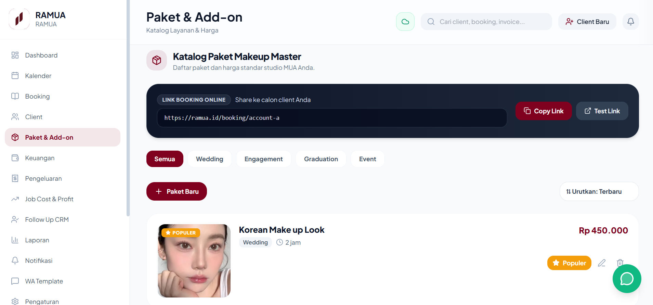Click the search magnifier icon

coord(431,22)
